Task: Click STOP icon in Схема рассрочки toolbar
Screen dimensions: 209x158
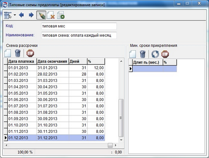Action: tap(30, 53)
